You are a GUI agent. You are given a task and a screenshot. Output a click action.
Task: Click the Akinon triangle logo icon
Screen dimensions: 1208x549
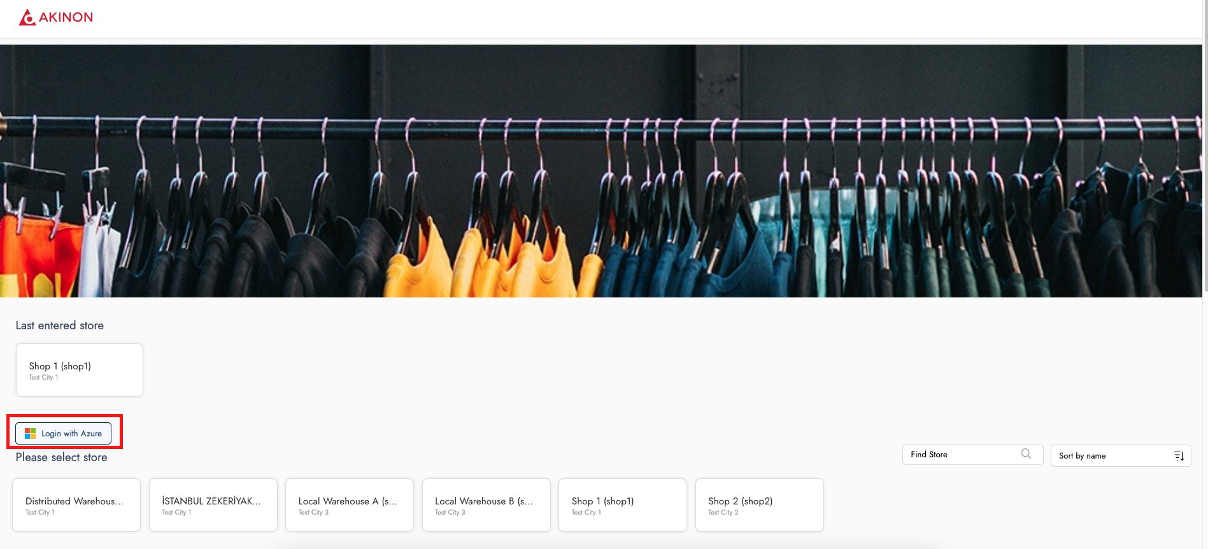click(27, 17)
